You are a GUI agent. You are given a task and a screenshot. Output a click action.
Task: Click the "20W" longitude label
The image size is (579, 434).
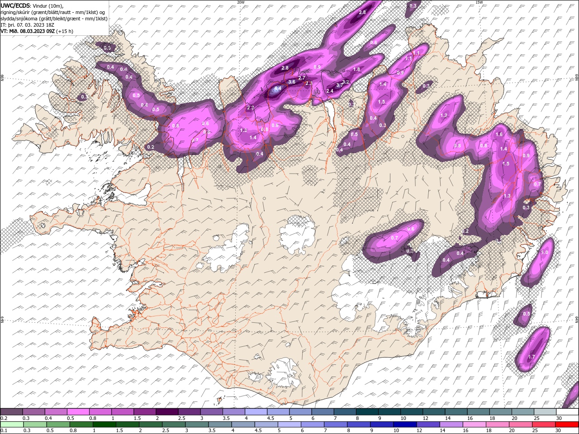[x=241, y=2]
